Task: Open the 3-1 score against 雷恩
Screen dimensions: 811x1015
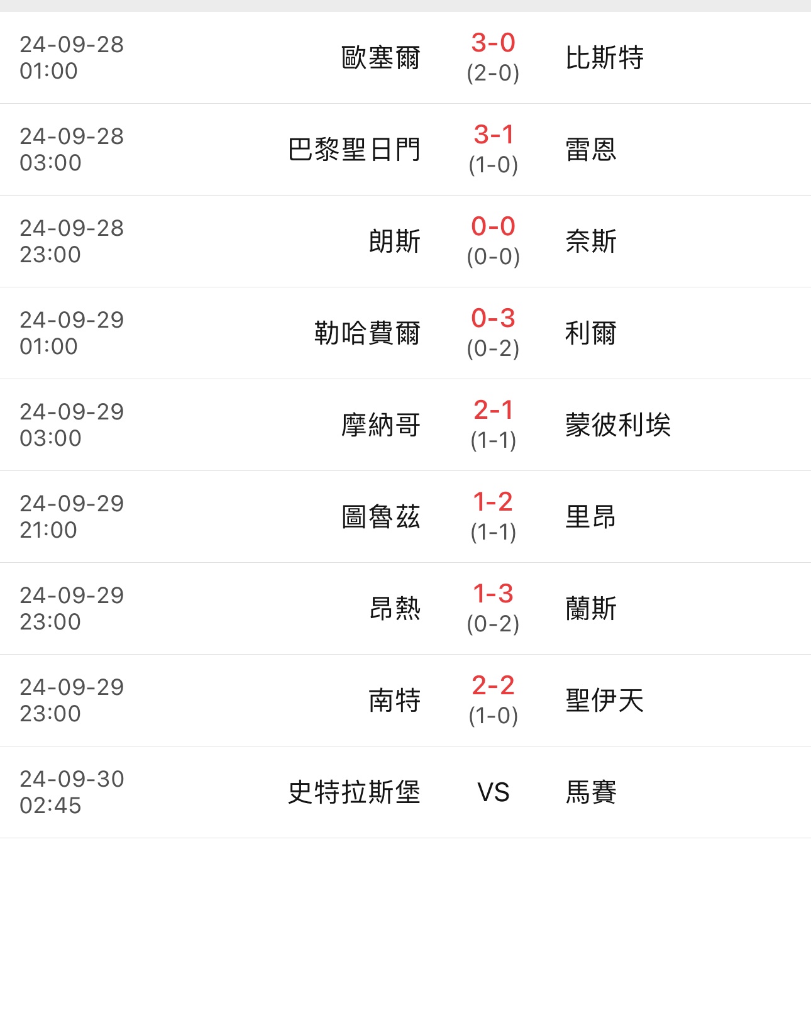Action: click(x=493, y=136)
